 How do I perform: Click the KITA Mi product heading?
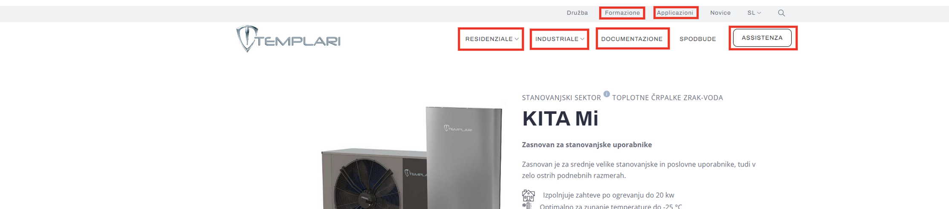point(560,119)
